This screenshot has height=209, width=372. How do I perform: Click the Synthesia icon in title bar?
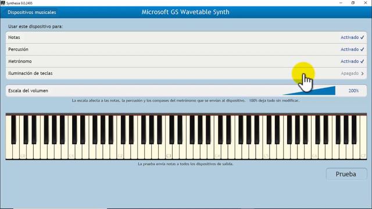3,3
